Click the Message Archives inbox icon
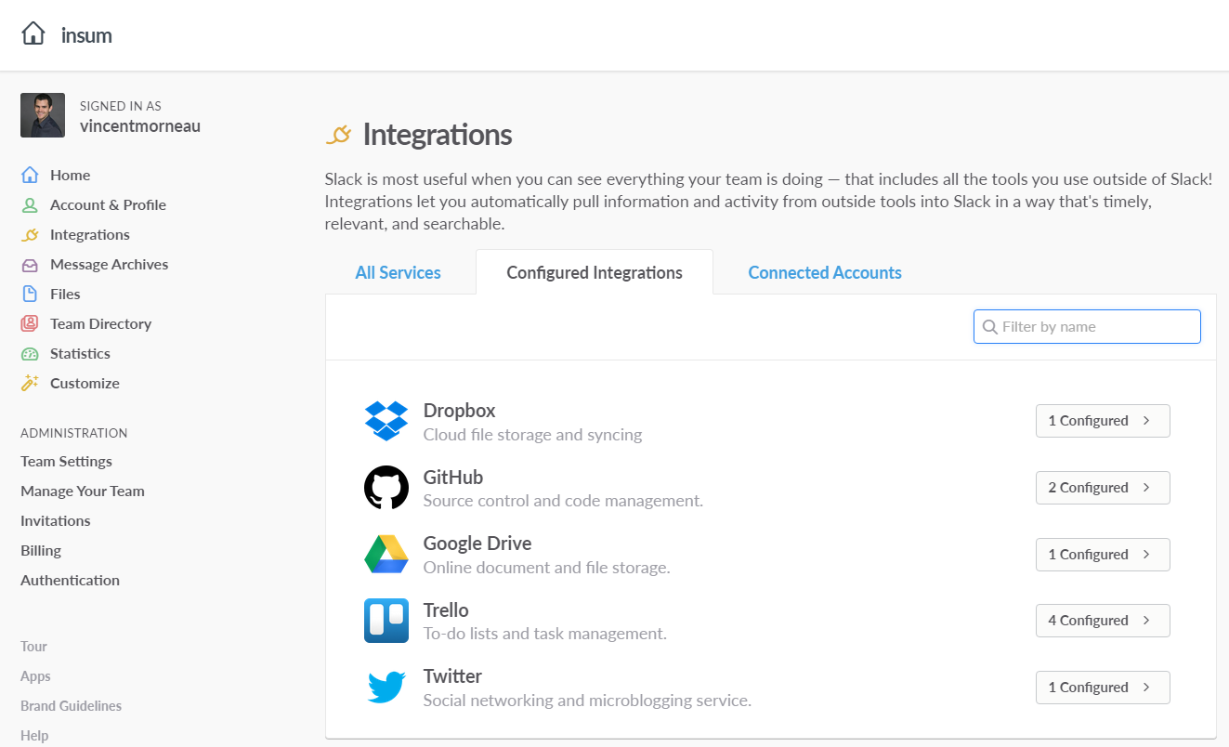The image size is (1229, 747). (31, 264)
